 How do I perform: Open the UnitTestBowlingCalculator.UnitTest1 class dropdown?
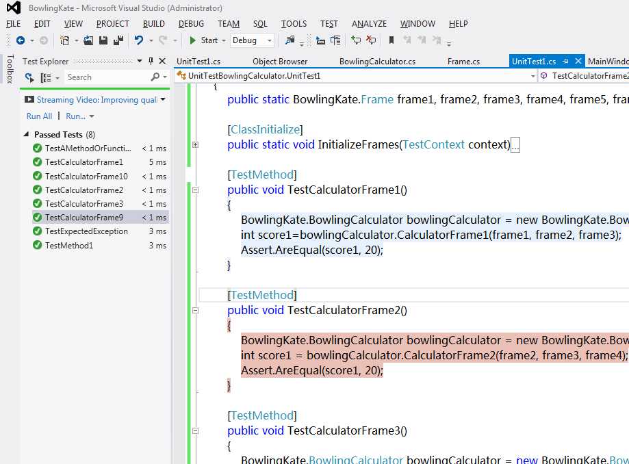533,76
